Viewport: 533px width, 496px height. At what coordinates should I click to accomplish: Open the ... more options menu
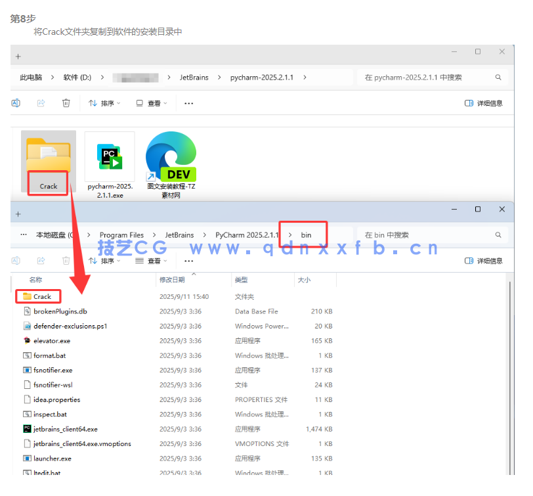coord(189,103)
